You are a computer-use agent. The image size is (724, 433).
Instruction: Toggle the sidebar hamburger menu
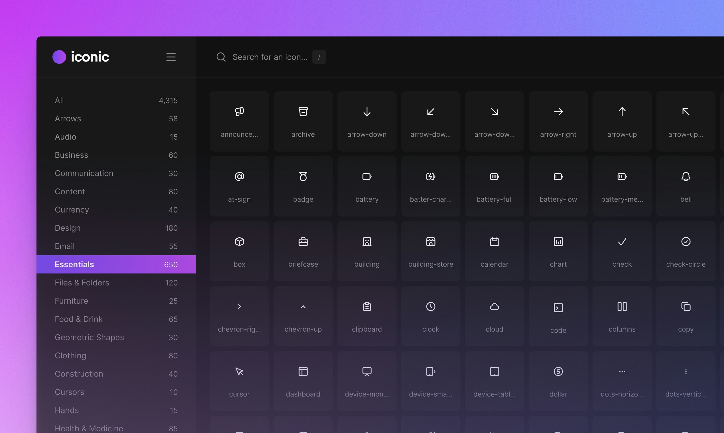[171, 57]
